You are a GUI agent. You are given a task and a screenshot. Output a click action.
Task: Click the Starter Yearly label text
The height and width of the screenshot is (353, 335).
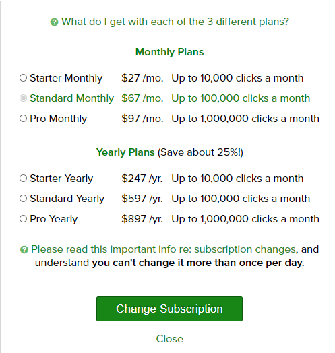pyautogui.click(x=61, y=179)
